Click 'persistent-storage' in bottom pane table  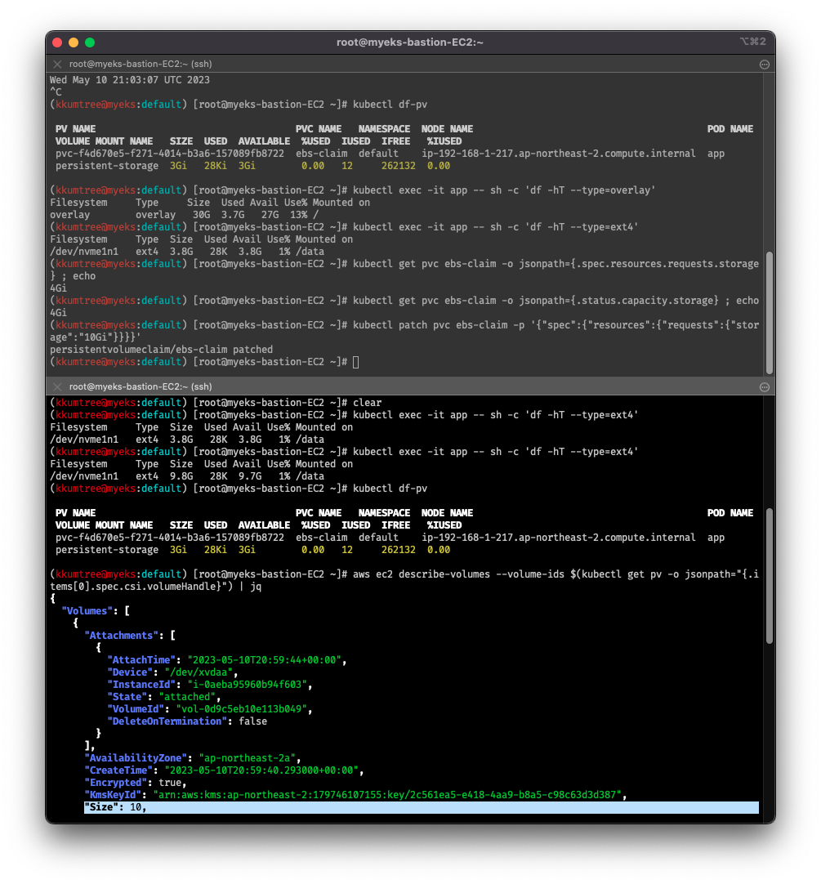pos(106,550)
